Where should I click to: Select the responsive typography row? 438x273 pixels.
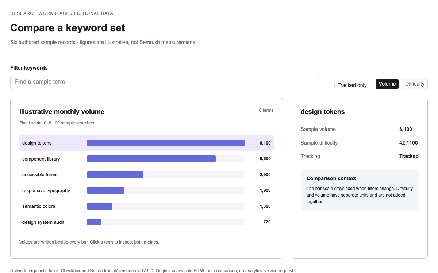(x=146, y=190)
